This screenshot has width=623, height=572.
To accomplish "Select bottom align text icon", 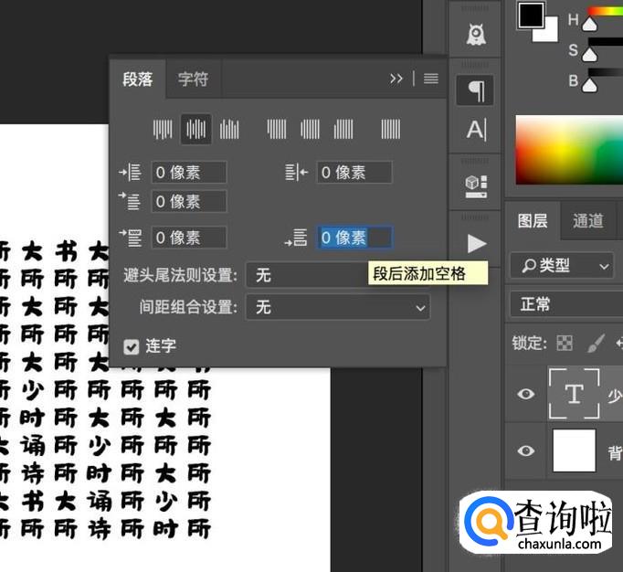I will tap(229, 129).
